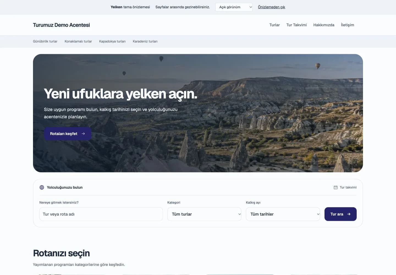Click the Yelken tema önizlemesi text
Screen dimensions: 396x275
[x=130, y=7]
